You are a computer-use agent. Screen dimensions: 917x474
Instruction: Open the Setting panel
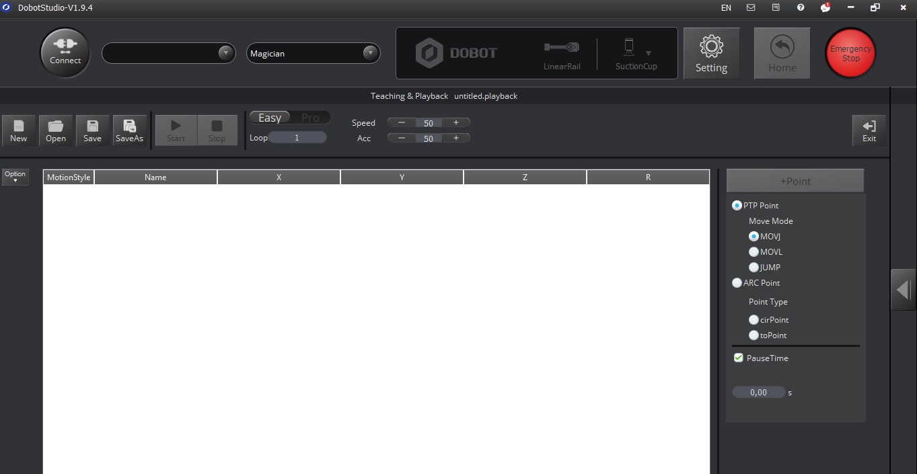click(x=711, y=53)
